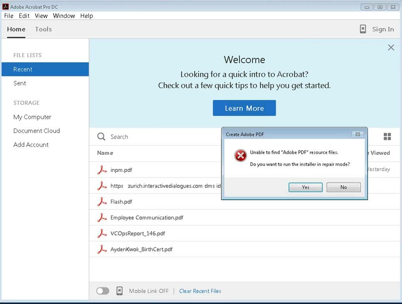
Task: Close the Create Adobe PDF dialog
Action: point(358,134)
